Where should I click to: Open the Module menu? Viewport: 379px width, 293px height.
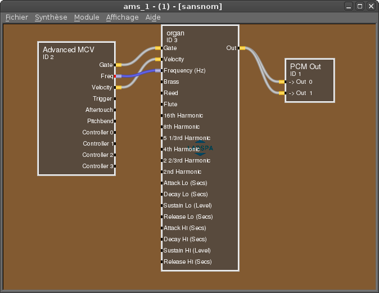pos(87,17)
